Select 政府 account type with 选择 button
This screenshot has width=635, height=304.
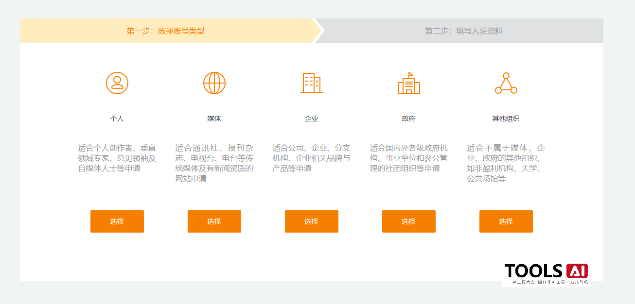409,221
